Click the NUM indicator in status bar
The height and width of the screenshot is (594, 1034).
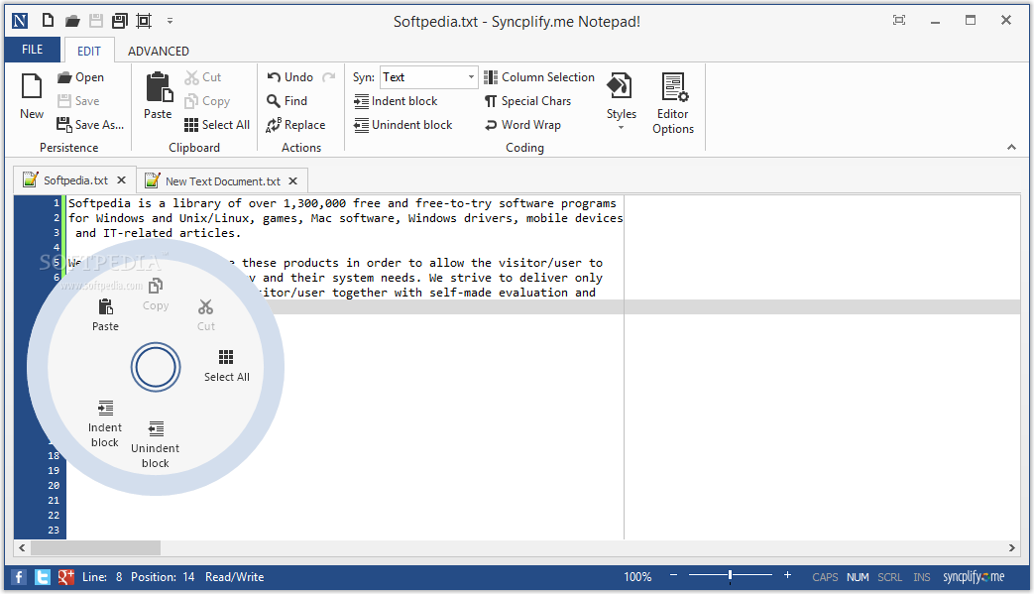858,577
